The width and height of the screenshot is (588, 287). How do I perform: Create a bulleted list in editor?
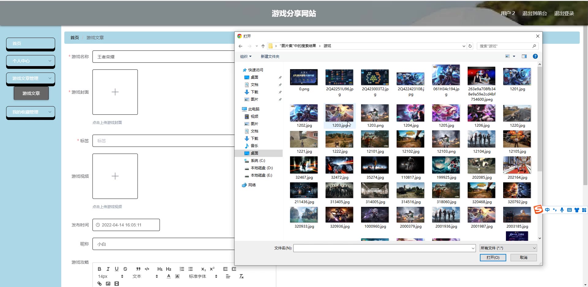pos(190,269)
